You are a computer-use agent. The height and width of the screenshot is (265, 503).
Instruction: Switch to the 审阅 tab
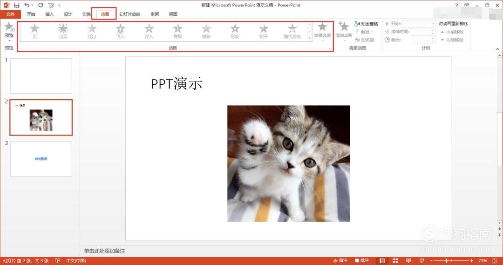(155, 14)
